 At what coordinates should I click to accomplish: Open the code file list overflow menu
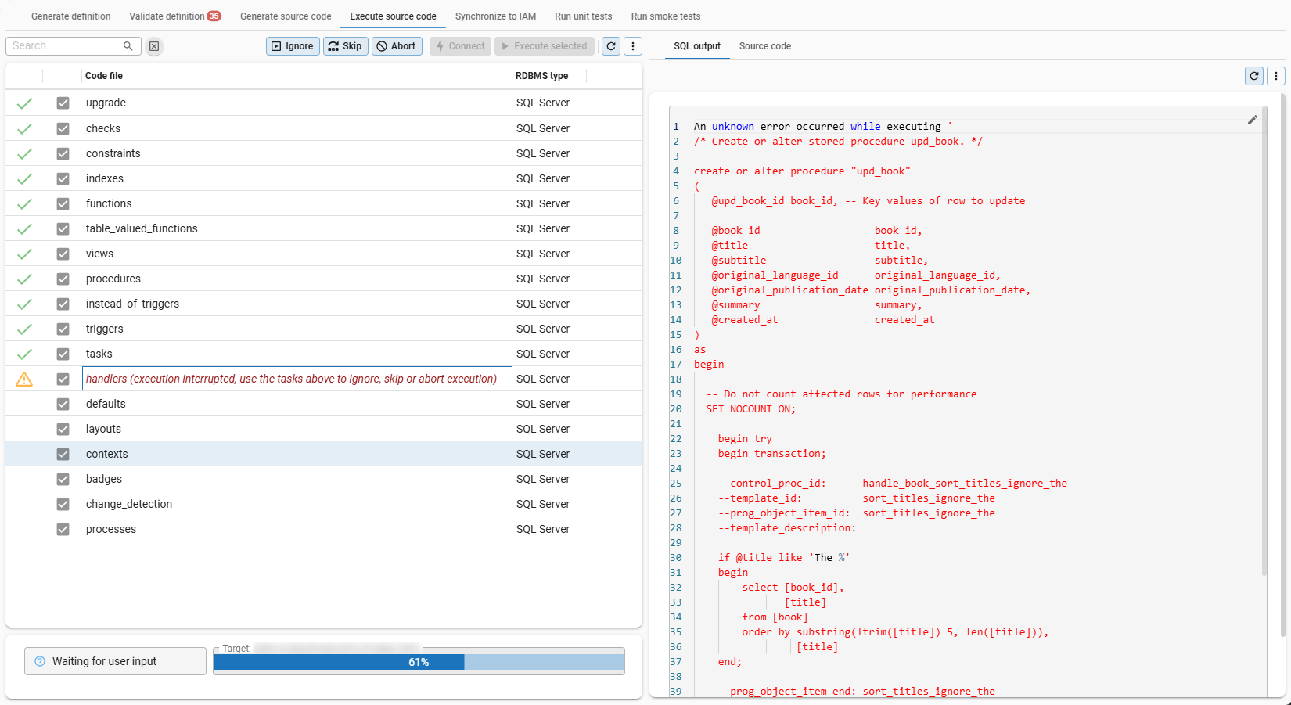(x=633, y=46)
